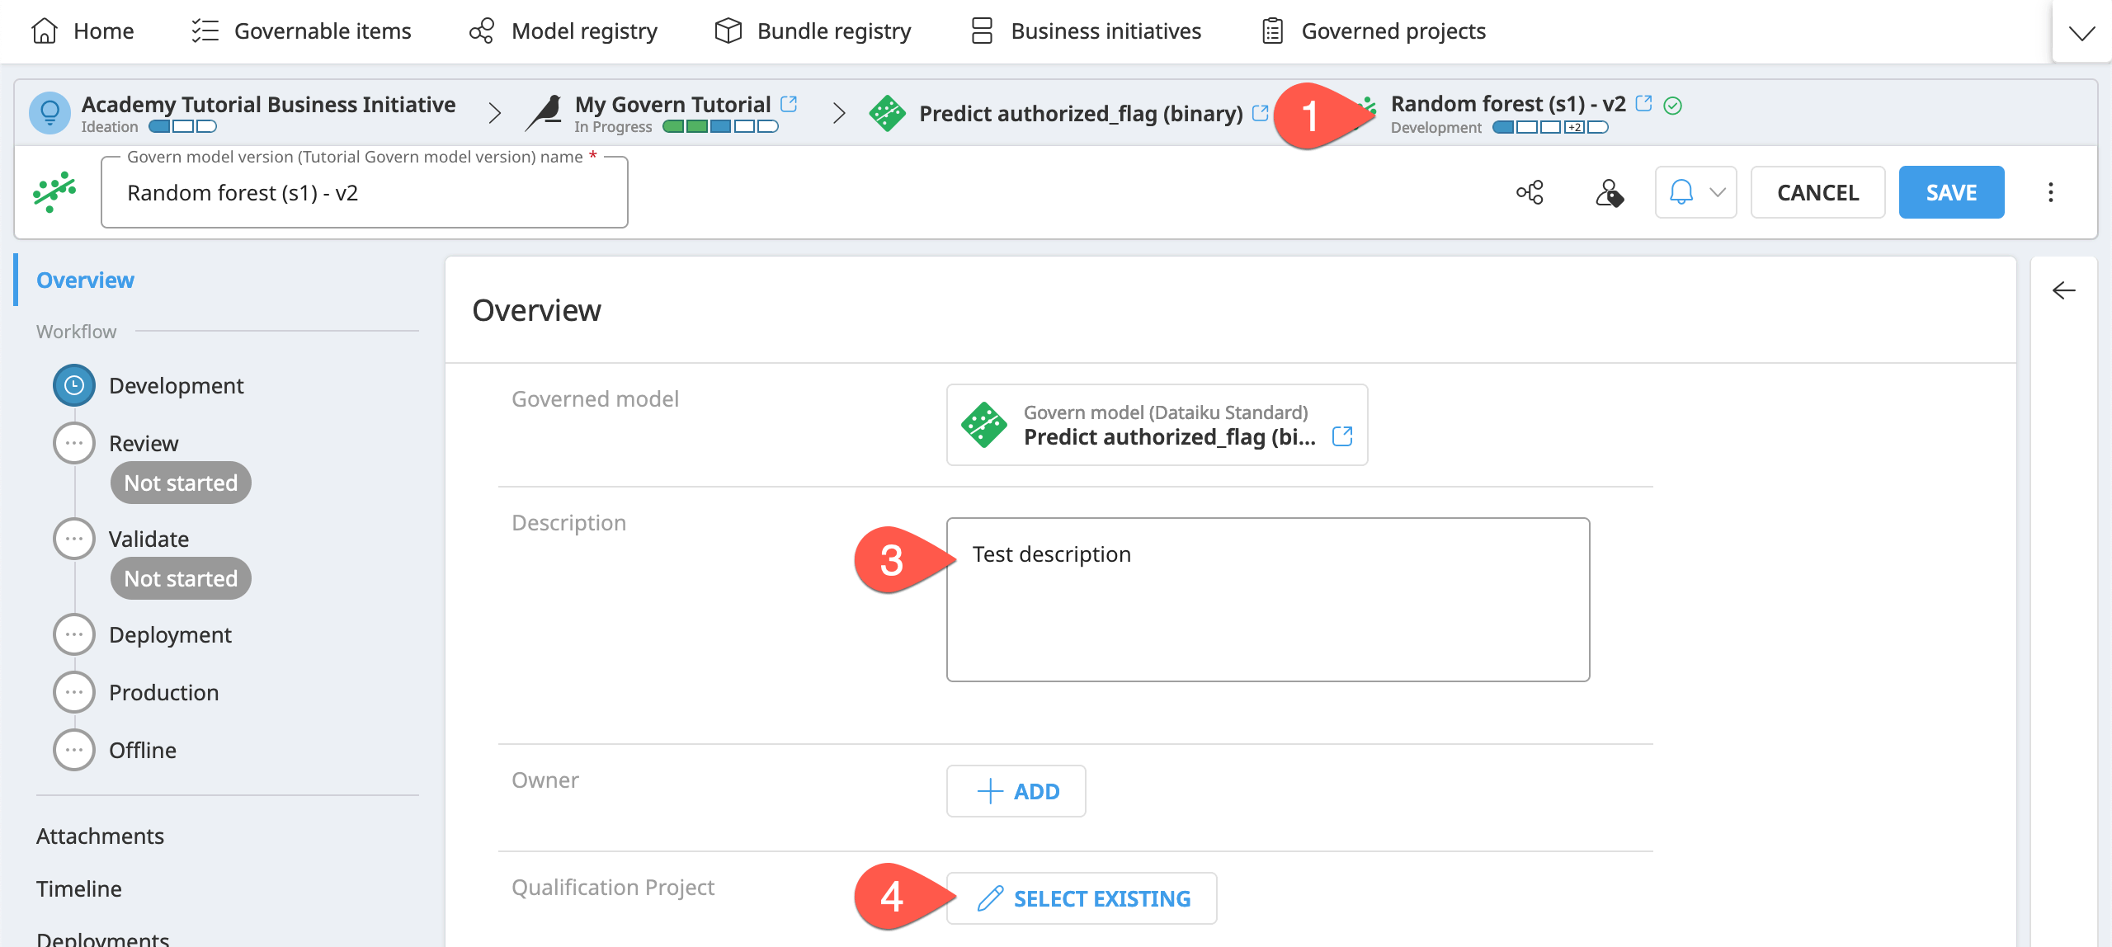This screenshot has width=2112, height=947.
Task: Click the green diamond governed model breadcrumb icon
Action: tap(888, 114)
